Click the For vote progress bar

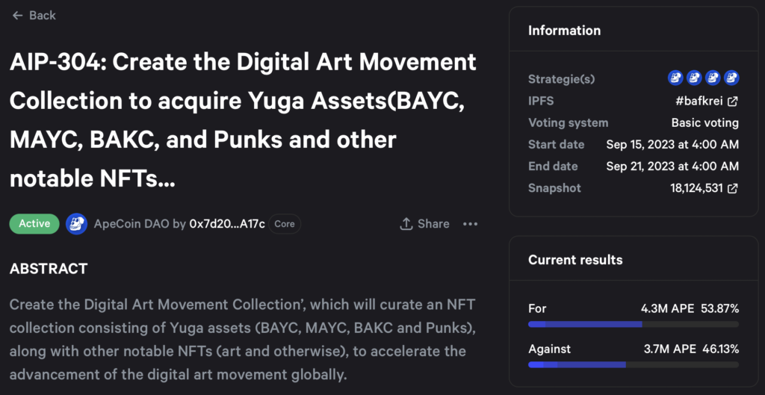coord(633,324)
